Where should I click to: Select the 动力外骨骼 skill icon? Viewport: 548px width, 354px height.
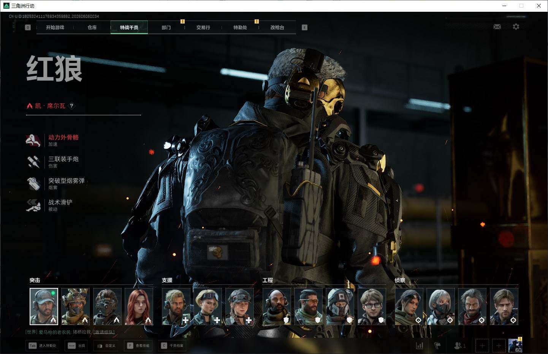(x=33, y=140)
